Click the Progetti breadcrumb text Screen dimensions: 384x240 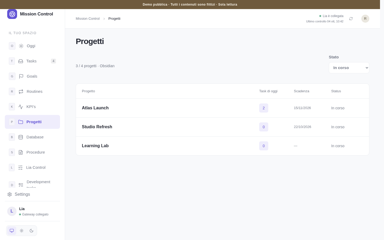pos(114,19)
